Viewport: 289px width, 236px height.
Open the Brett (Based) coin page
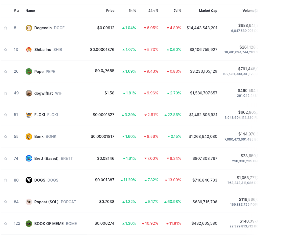pos(46,158)
